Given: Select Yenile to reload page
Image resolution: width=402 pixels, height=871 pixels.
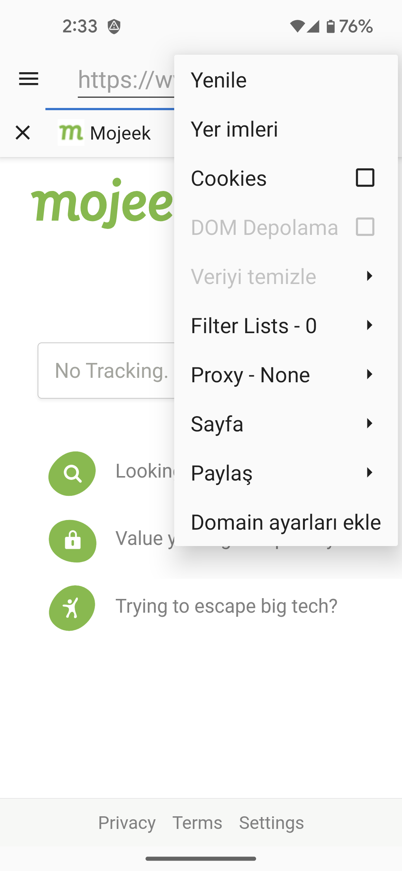Looking at the screenshot, I should pyautogui.click(x=219, y=80).
